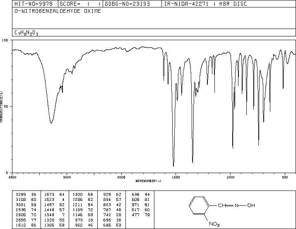
Task: Select the 1146 peak table entry
Action: click(83, 215)
